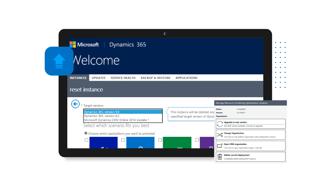Check the box beside the light blue tile
Screen dimensions: 330x186
[123, 140]
